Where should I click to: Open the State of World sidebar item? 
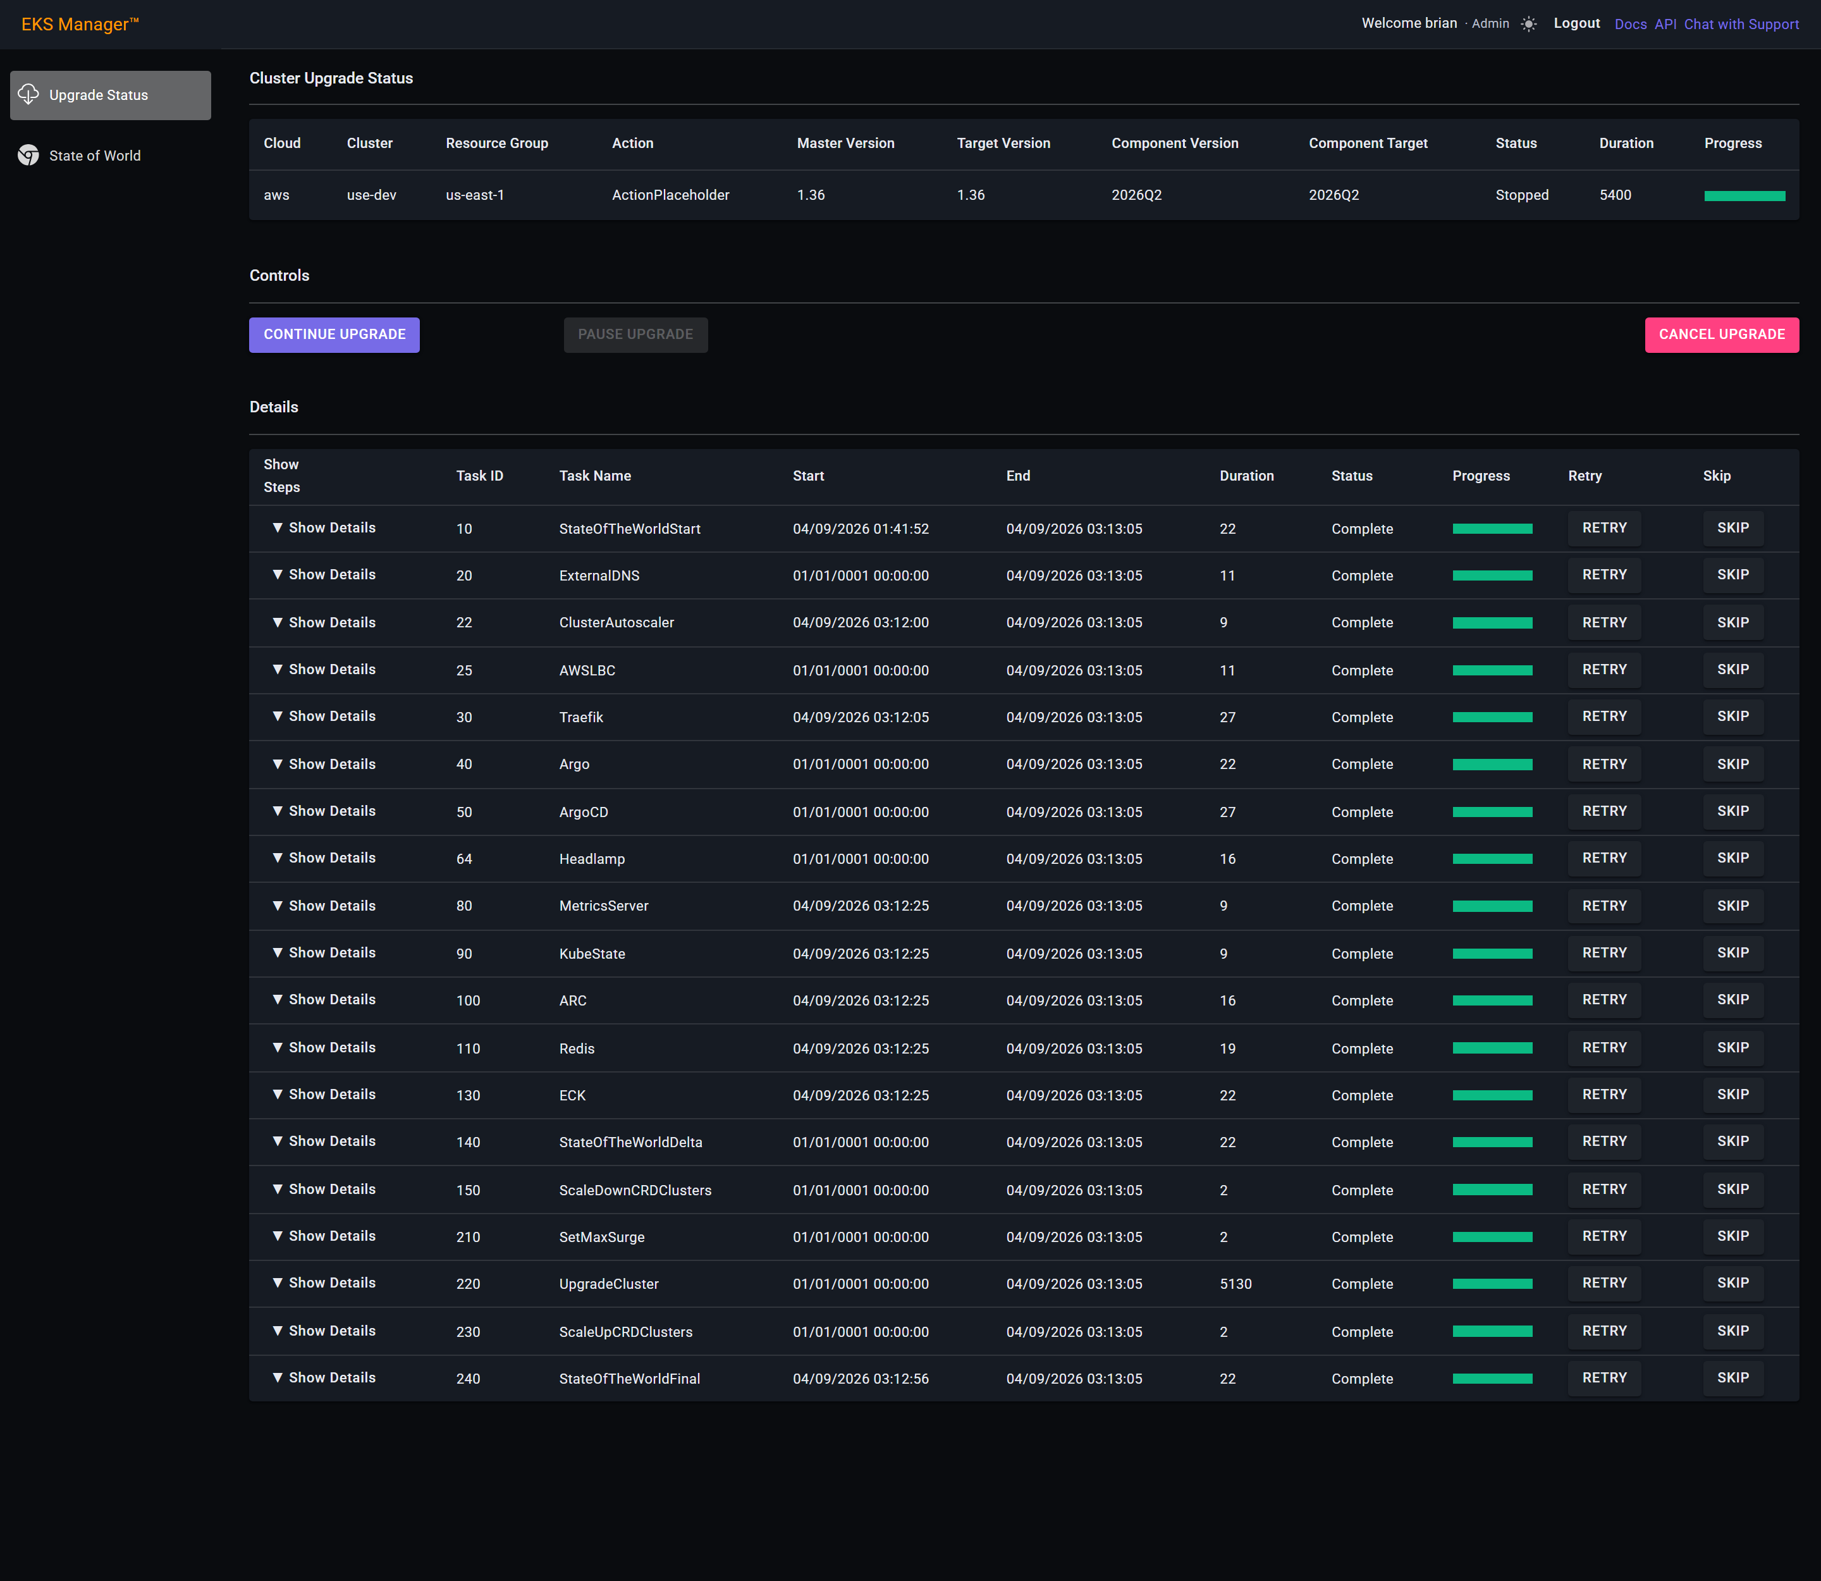coord(110,156)
